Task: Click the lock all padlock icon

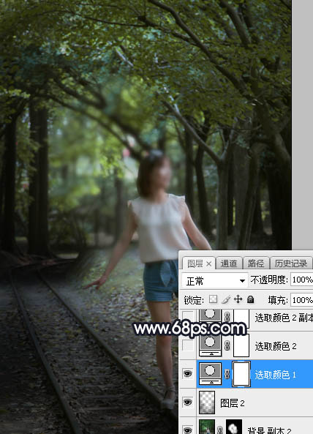Action: coord(251,299)
